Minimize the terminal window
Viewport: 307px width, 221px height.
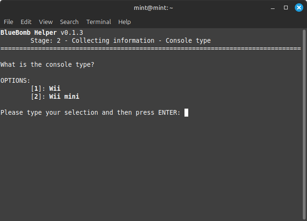point(273,8)
